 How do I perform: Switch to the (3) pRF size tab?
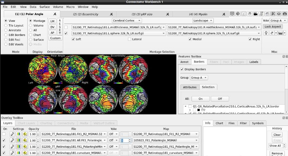pyautogui.click(x=142, y=14)
